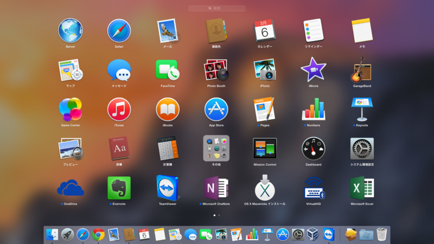Click the Launchpad 検索 search field
The height and width of the screenshot is (244, 434).
pos(216,8)
